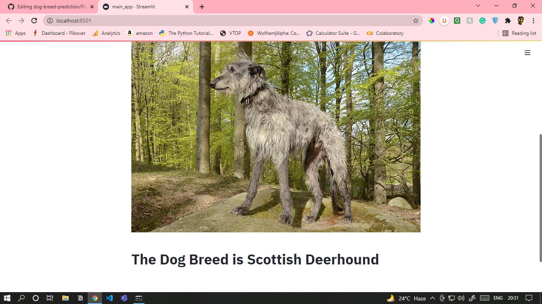Open the Colaboratory bookmark
Image resolution: width=542 pixels, height=304 pixels.
click(384, 33)
